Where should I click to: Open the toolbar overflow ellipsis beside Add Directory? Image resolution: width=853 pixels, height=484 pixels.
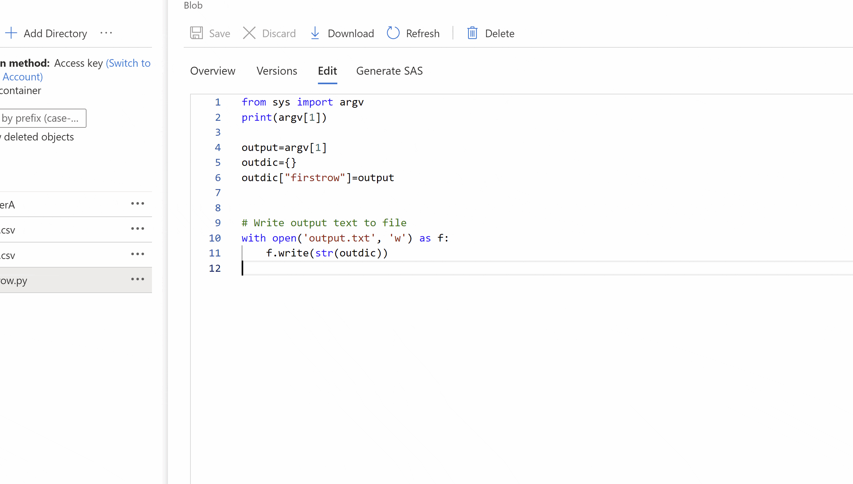tap(106, 33)
